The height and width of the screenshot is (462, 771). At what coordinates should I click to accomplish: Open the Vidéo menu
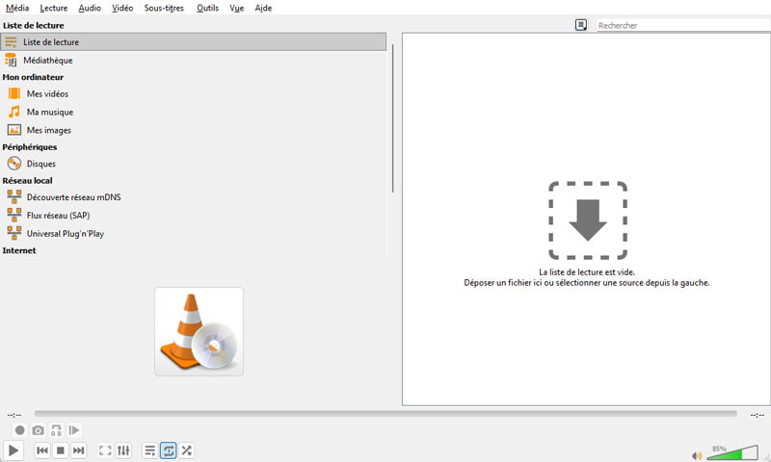pos(122,8)
